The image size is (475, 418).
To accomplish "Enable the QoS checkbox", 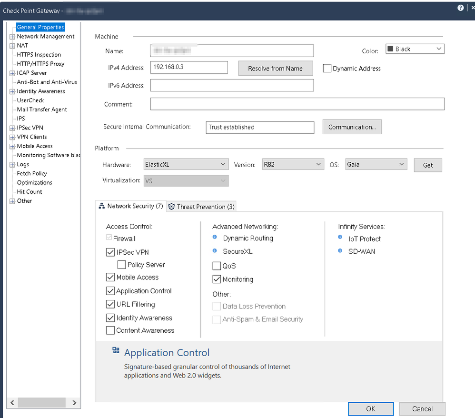I will [217, 266].
